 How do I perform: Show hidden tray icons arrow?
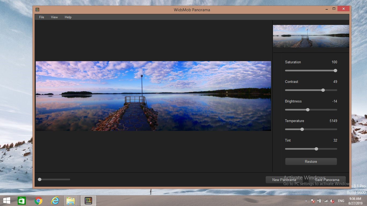(306, 201)
